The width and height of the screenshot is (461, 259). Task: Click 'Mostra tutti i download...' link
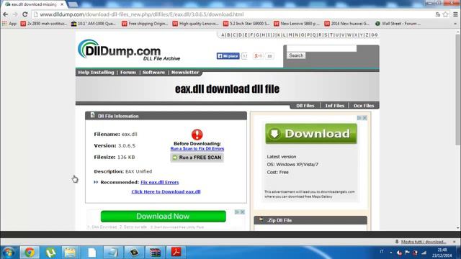click(x=424, y=242)
